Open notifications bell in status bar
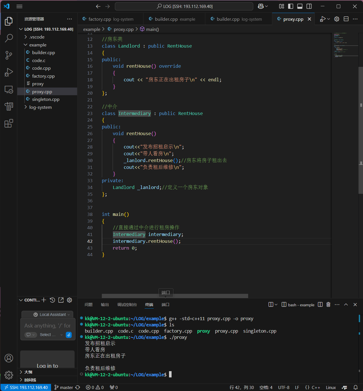363x391 pixels. point(355,387)
